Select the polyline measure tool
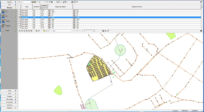The width and height of the screenshot is (204, 112). 49,31
